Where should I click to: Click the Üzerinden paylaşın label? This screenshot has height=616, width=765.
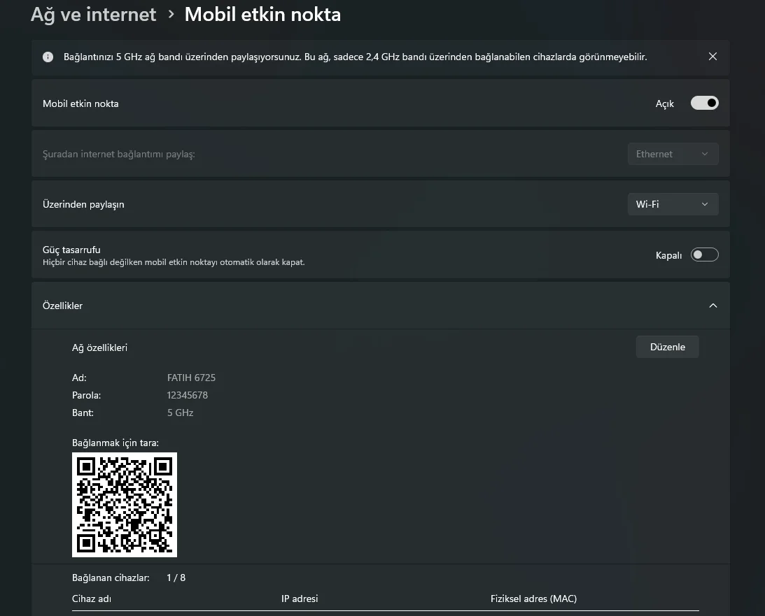tap(83, 205)
